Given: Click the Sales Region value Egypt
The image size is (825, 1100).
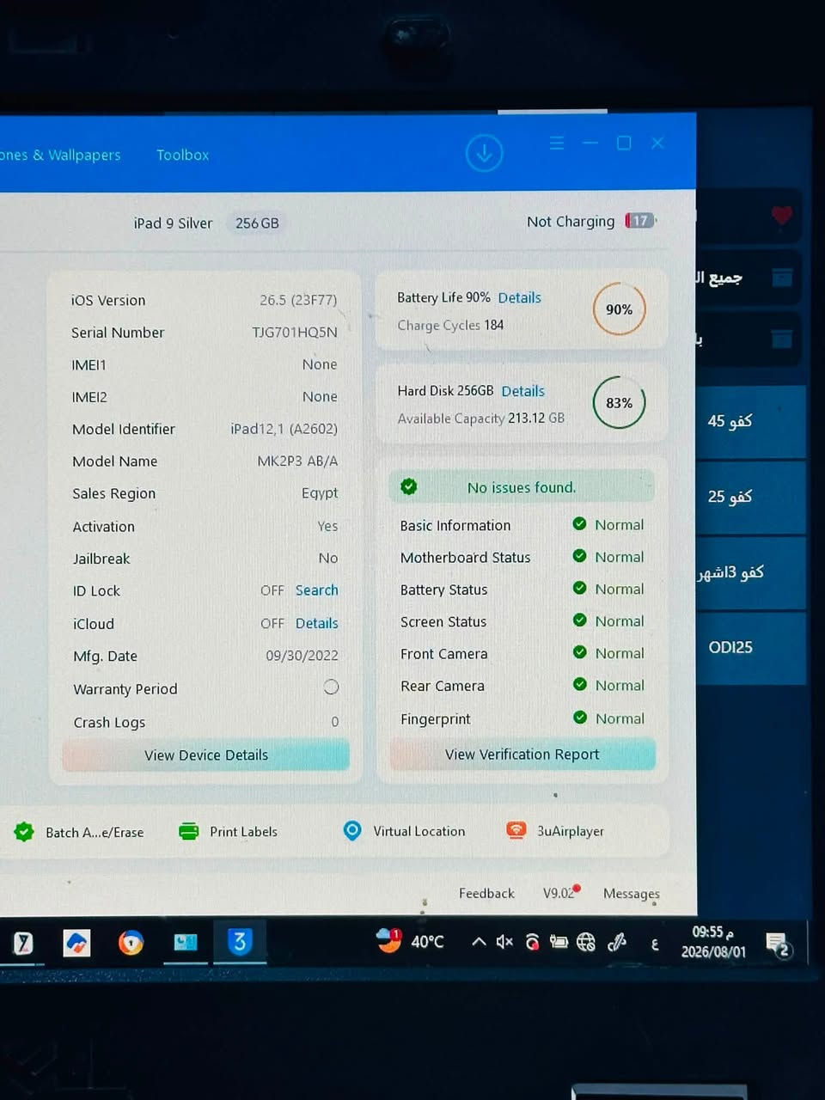Looking at the screenshot, I should pyautogui.click(x=320, y=492).
